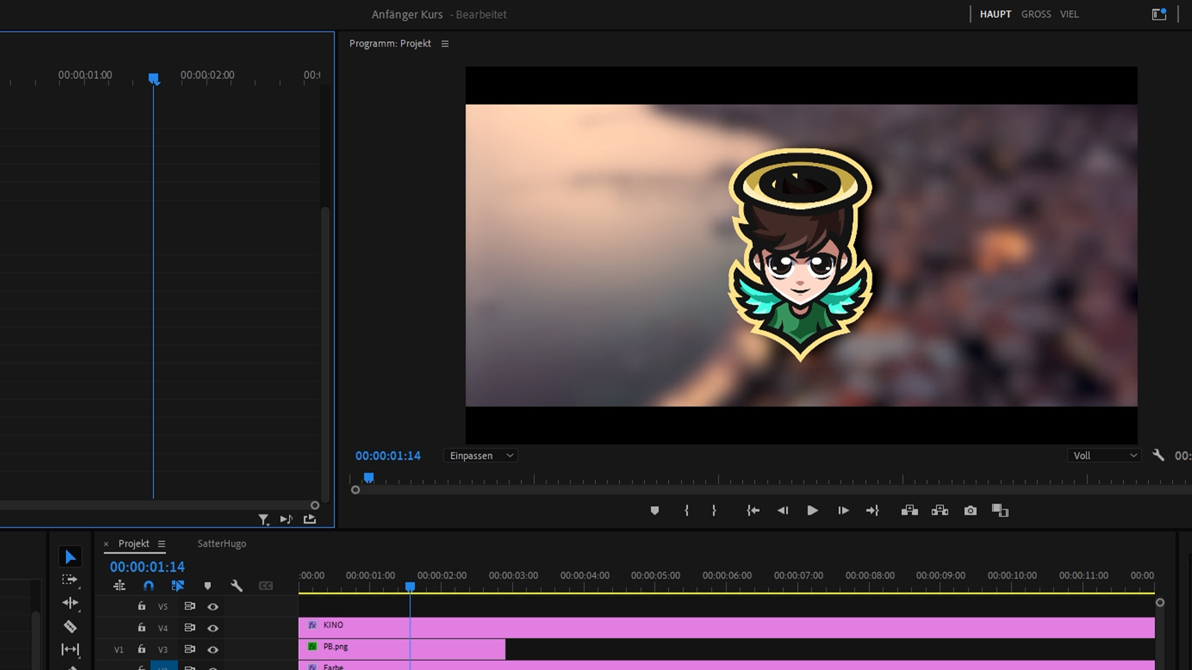This screenshot has width=1192, height=670.
Task: Select the Program: Projekt panel tab
Action: (x=390, y=43)
